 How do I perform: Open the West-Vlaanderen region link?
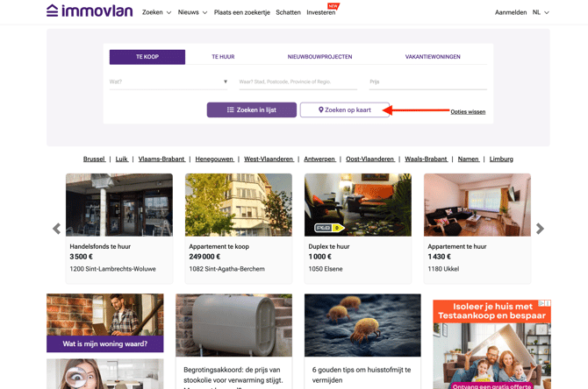pyautogui.click(x=269, y=159)
